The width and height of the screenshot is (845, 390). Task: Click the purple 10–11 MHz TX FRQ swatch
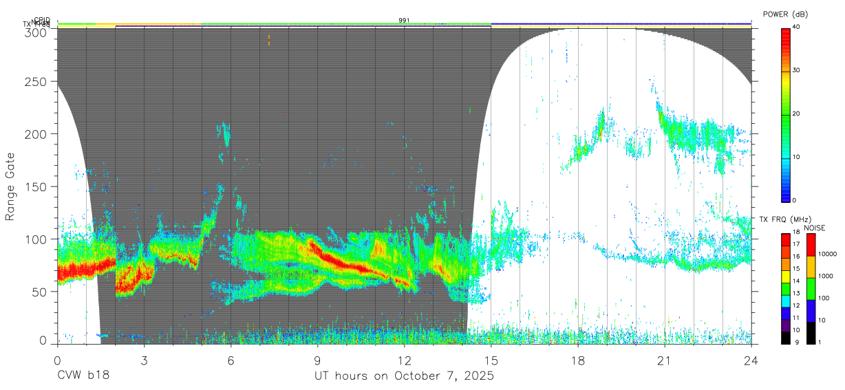(x=785, y=325)
